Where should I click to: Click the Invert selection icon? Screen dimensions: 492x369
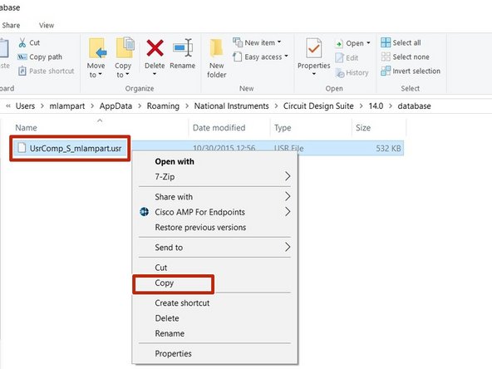386,71
